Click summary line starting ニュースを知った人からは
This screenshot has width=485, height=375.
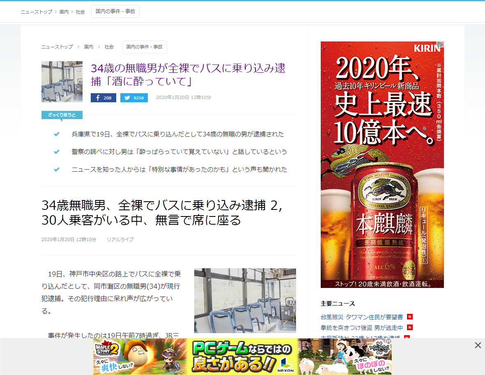pyautogui.click(x=179, y=169)
